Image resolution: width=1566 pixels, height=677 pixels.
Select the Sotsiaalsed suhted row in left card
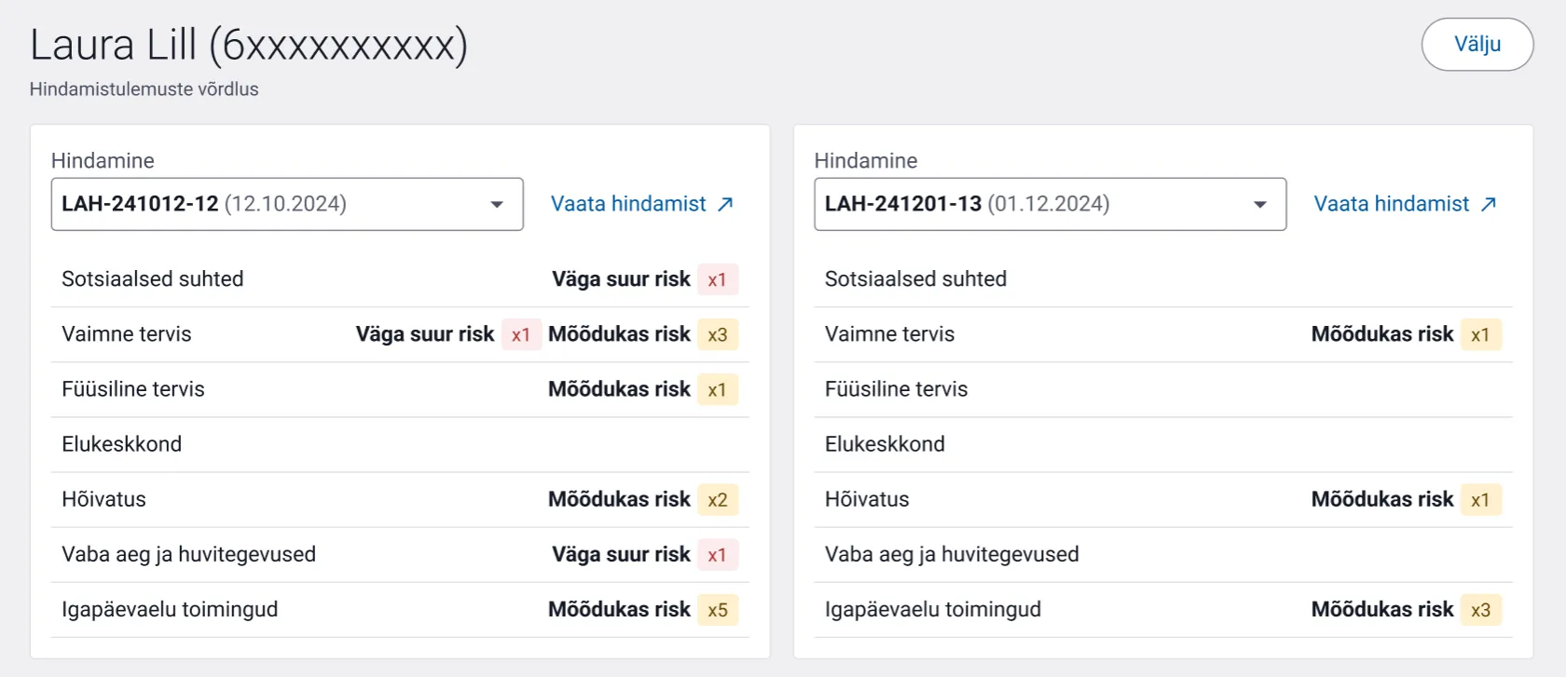(152, 278)
